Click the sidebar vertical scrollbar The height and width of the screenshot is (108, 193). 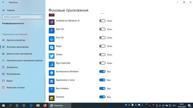(x=45, y=88)
